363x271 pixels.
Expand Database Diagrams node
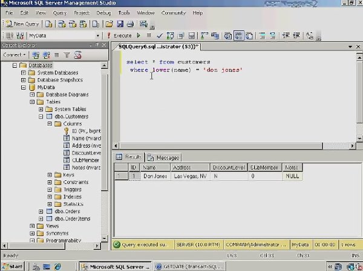[x=32, y=94]
